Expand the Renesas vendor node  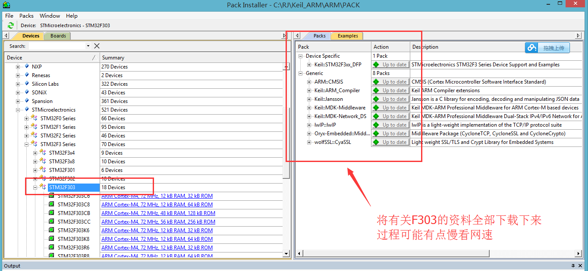(x=18, y=75)
